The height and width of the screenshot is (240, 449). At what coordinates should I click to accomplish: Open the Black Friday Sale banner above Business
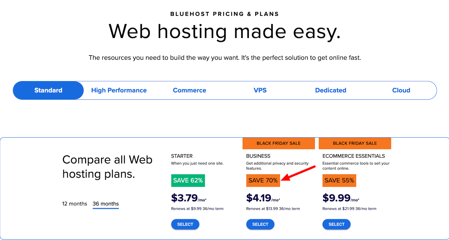tap(278, 143)
